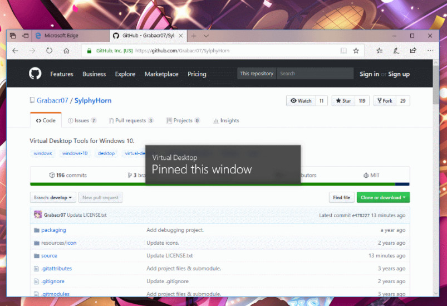Click the desktop topic tag
Screen dimensions: 447x306
coord(106,153)
